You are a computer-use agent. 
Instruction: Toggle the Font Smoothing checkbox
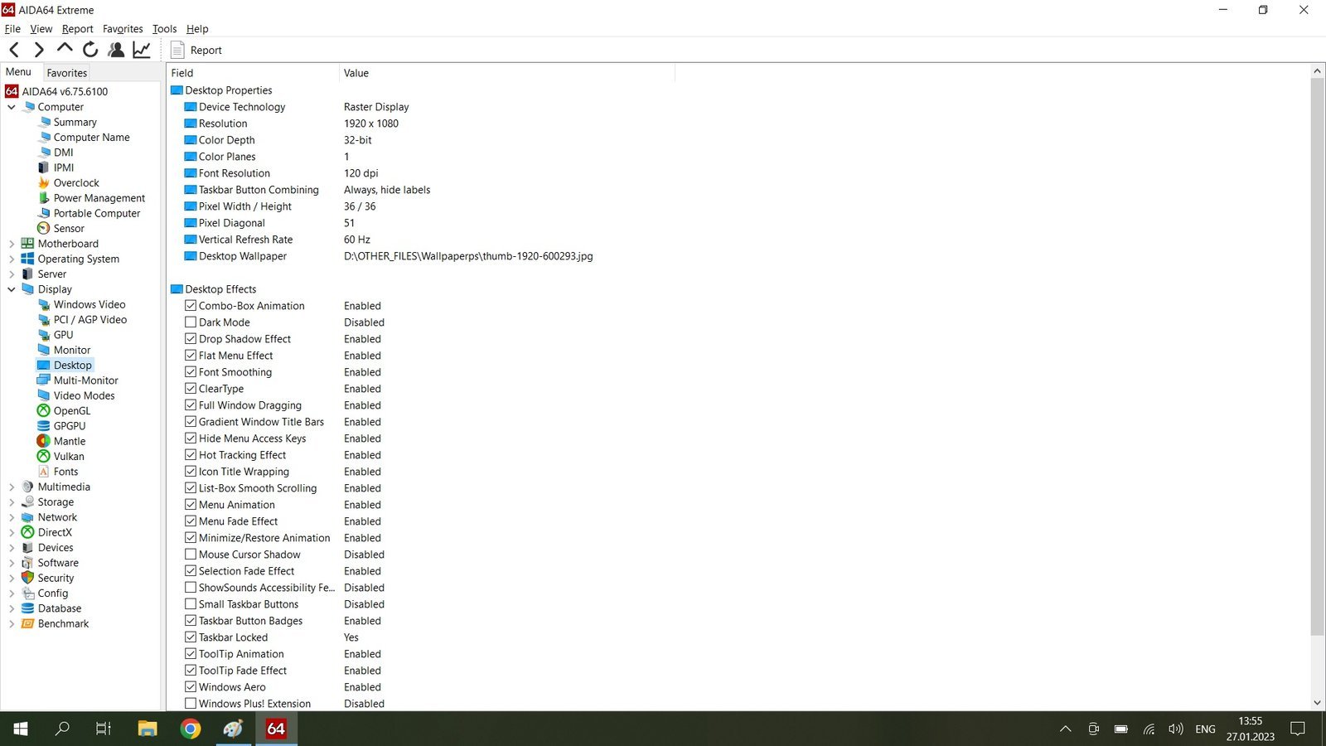point(191,372)
